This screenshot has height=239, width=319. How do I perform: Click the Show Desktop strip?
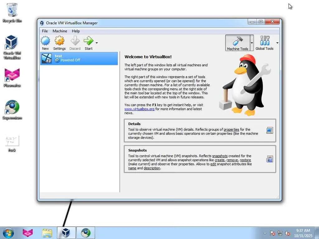pos(317,233)
